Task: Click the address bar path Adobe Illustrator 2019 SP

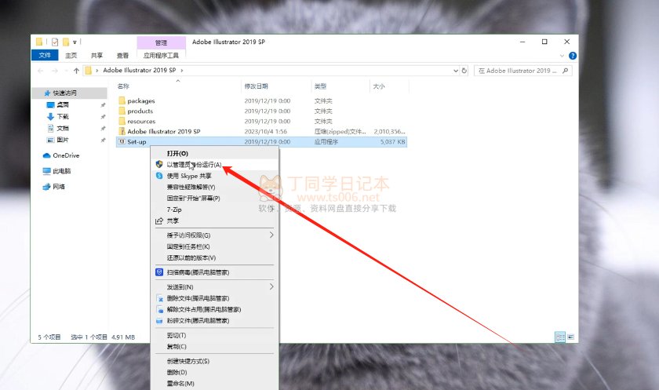Action: pos(140,70)
